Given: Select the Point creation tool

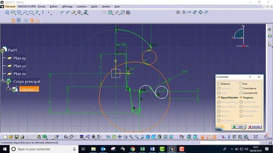Looking at the screenshot, I should (49, 12).
